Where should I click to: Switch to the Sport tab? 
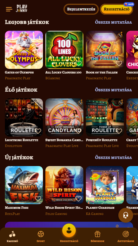pyautogui.click(x=41, y=236)
